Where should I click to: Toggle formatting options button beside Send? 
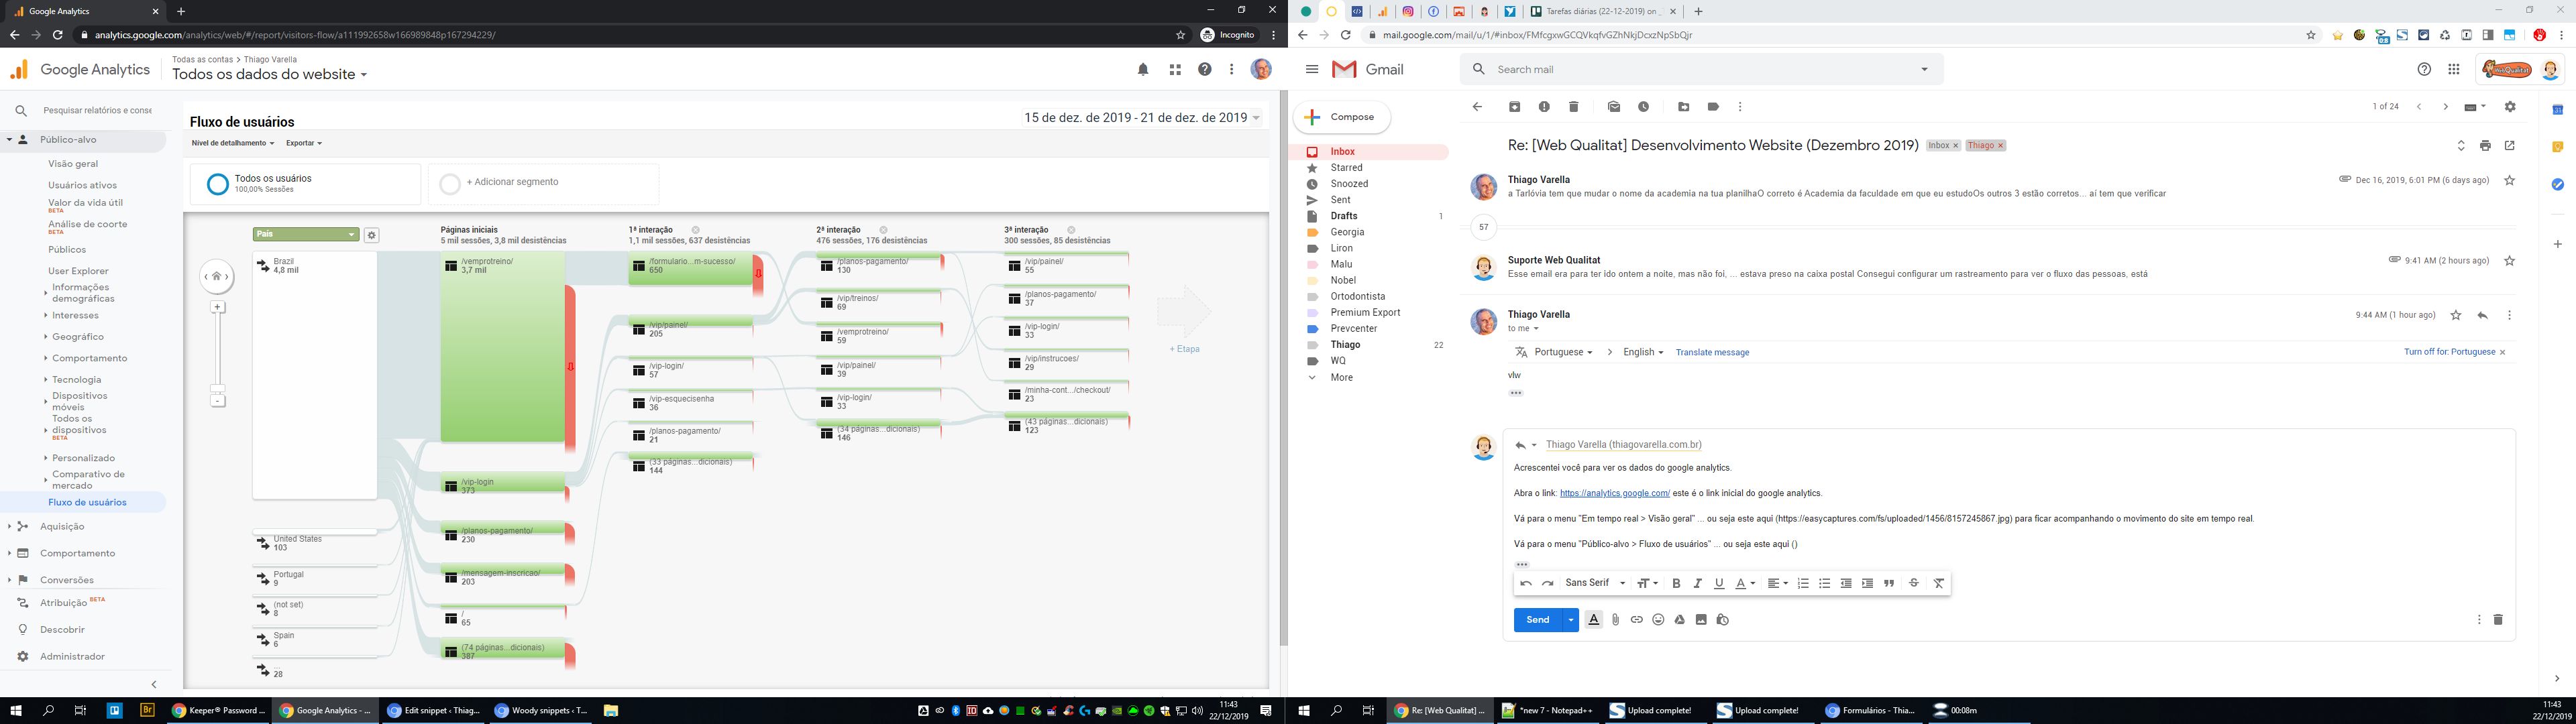click(x=1594, y=620)
